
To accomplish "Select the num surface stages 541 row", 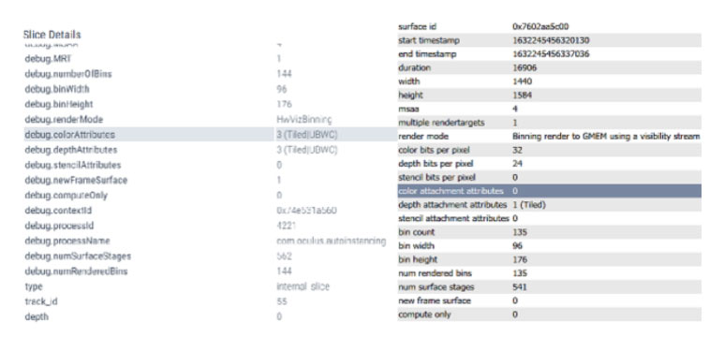I will click(549, 287).
